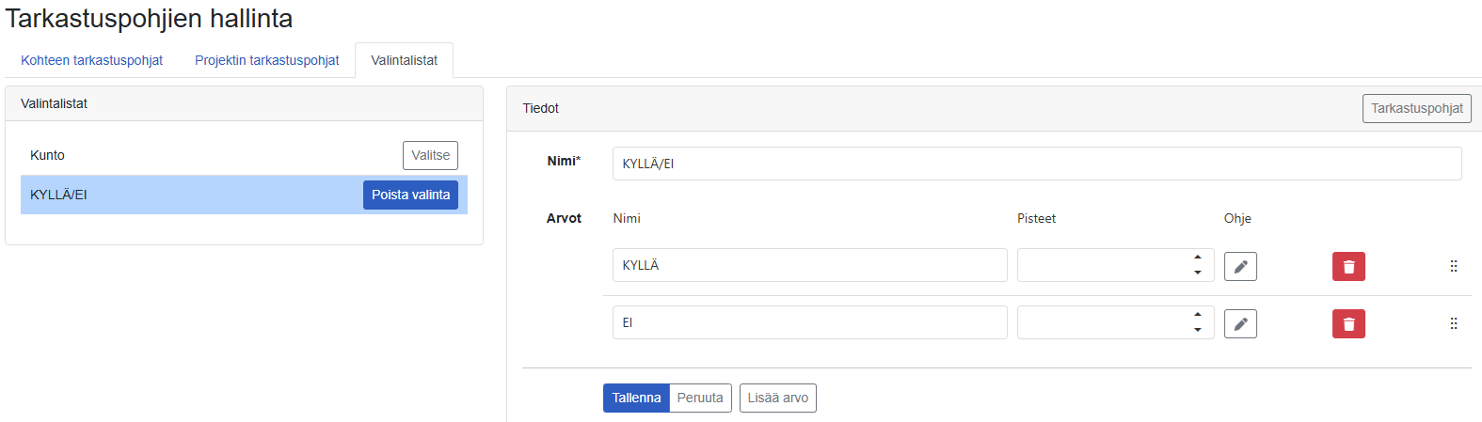Viewport: 1482px width, 422px height.
Task: Add a new value with Lisää arvo
Action: point(778,398)
